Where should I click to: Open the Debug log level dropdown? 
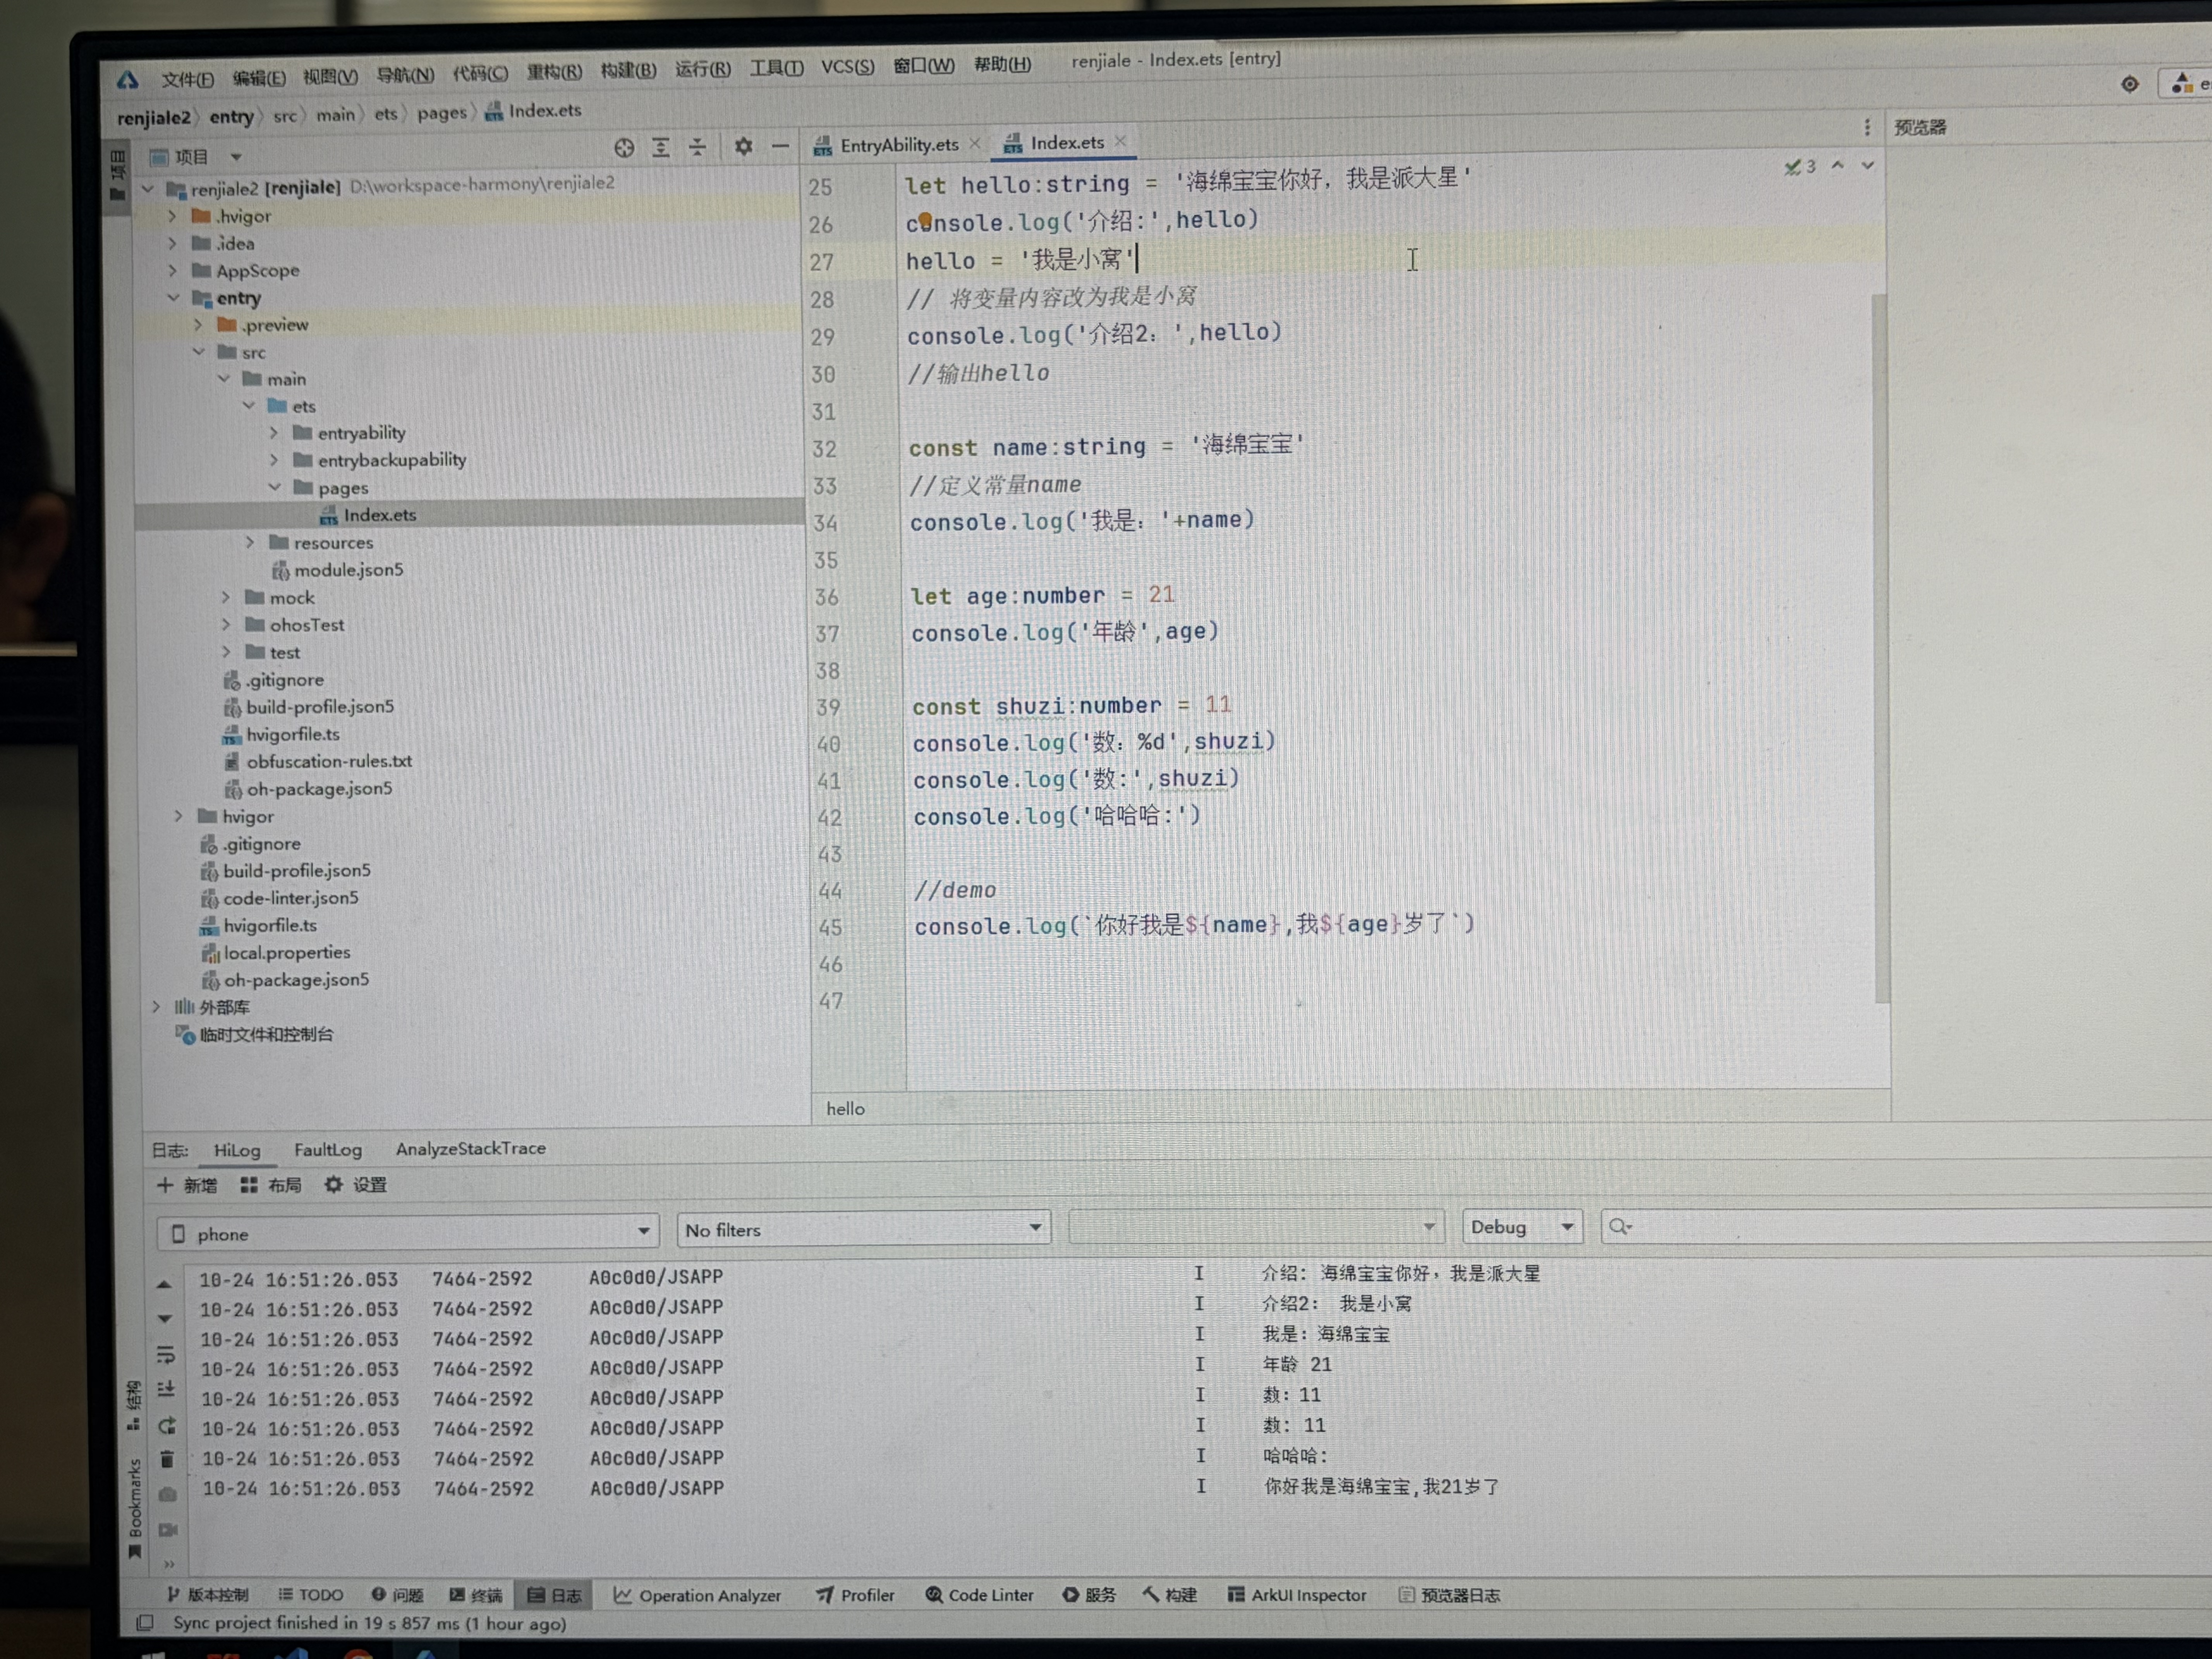point(1521,1227)
